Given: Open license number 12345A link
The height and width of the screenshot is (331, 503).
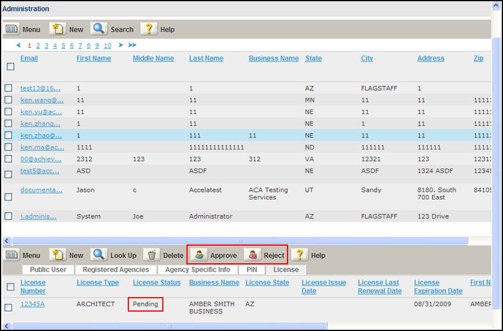Looking at the screenshot, I should 32,304.
